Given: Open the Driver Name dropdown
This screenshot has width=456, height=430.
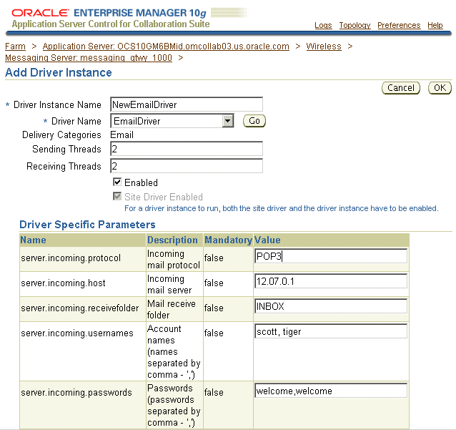Looking at the screenshot, I should pyautogui.click(x=227, y=121).
